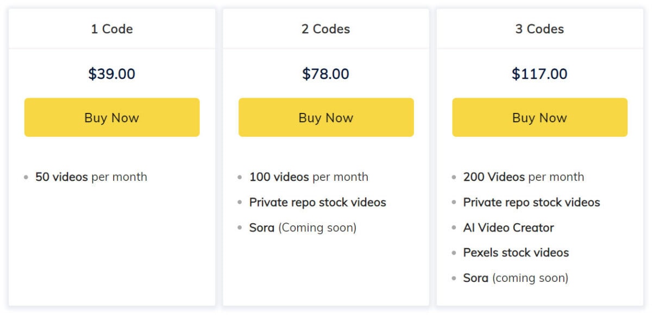Select Private repo stock videos under 3 Codes
Screen dimensions: 652x315
pyautogui.click(x=531, y=202)
